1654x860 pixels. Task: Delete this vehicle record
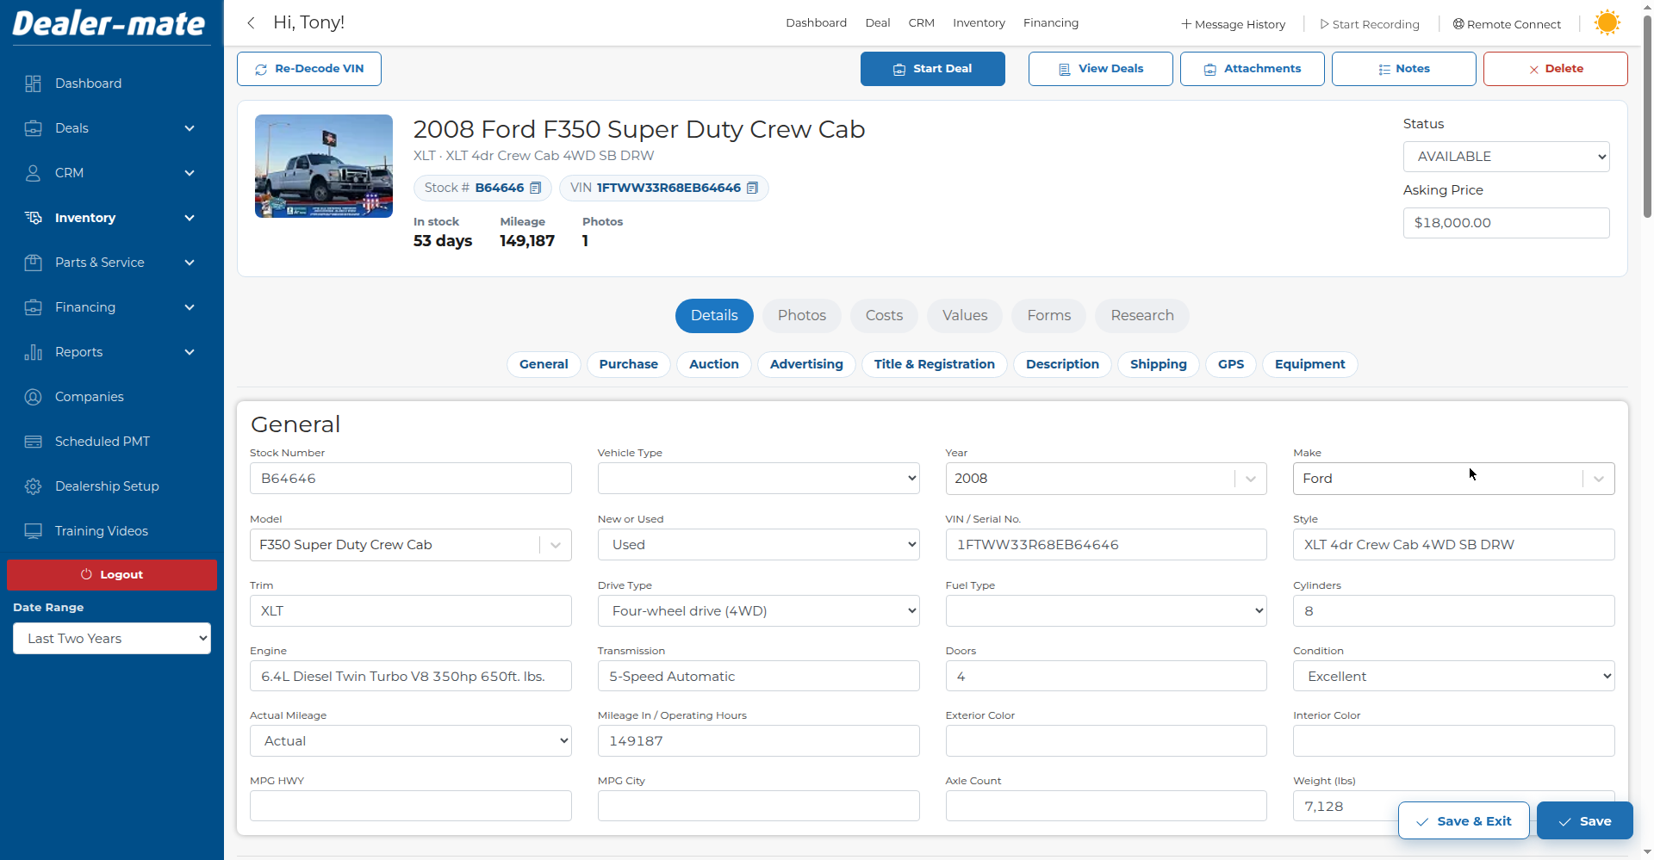1555,69
